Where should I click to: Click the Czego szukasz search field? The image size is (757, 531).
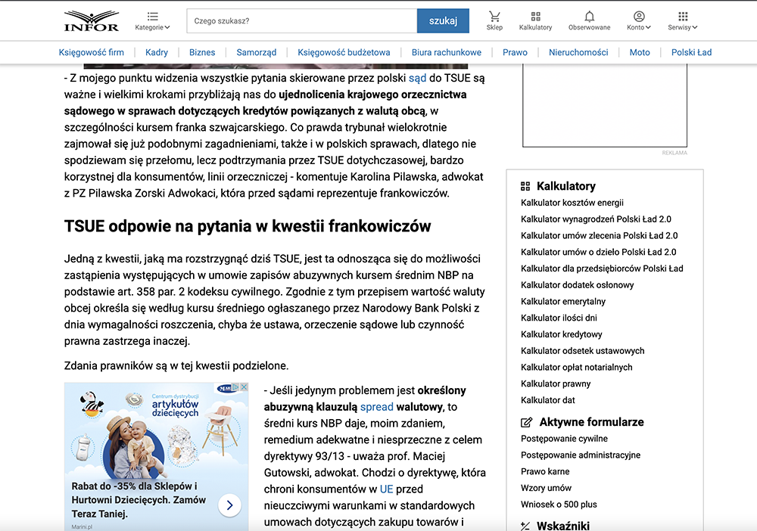click(x=301, y=21)
